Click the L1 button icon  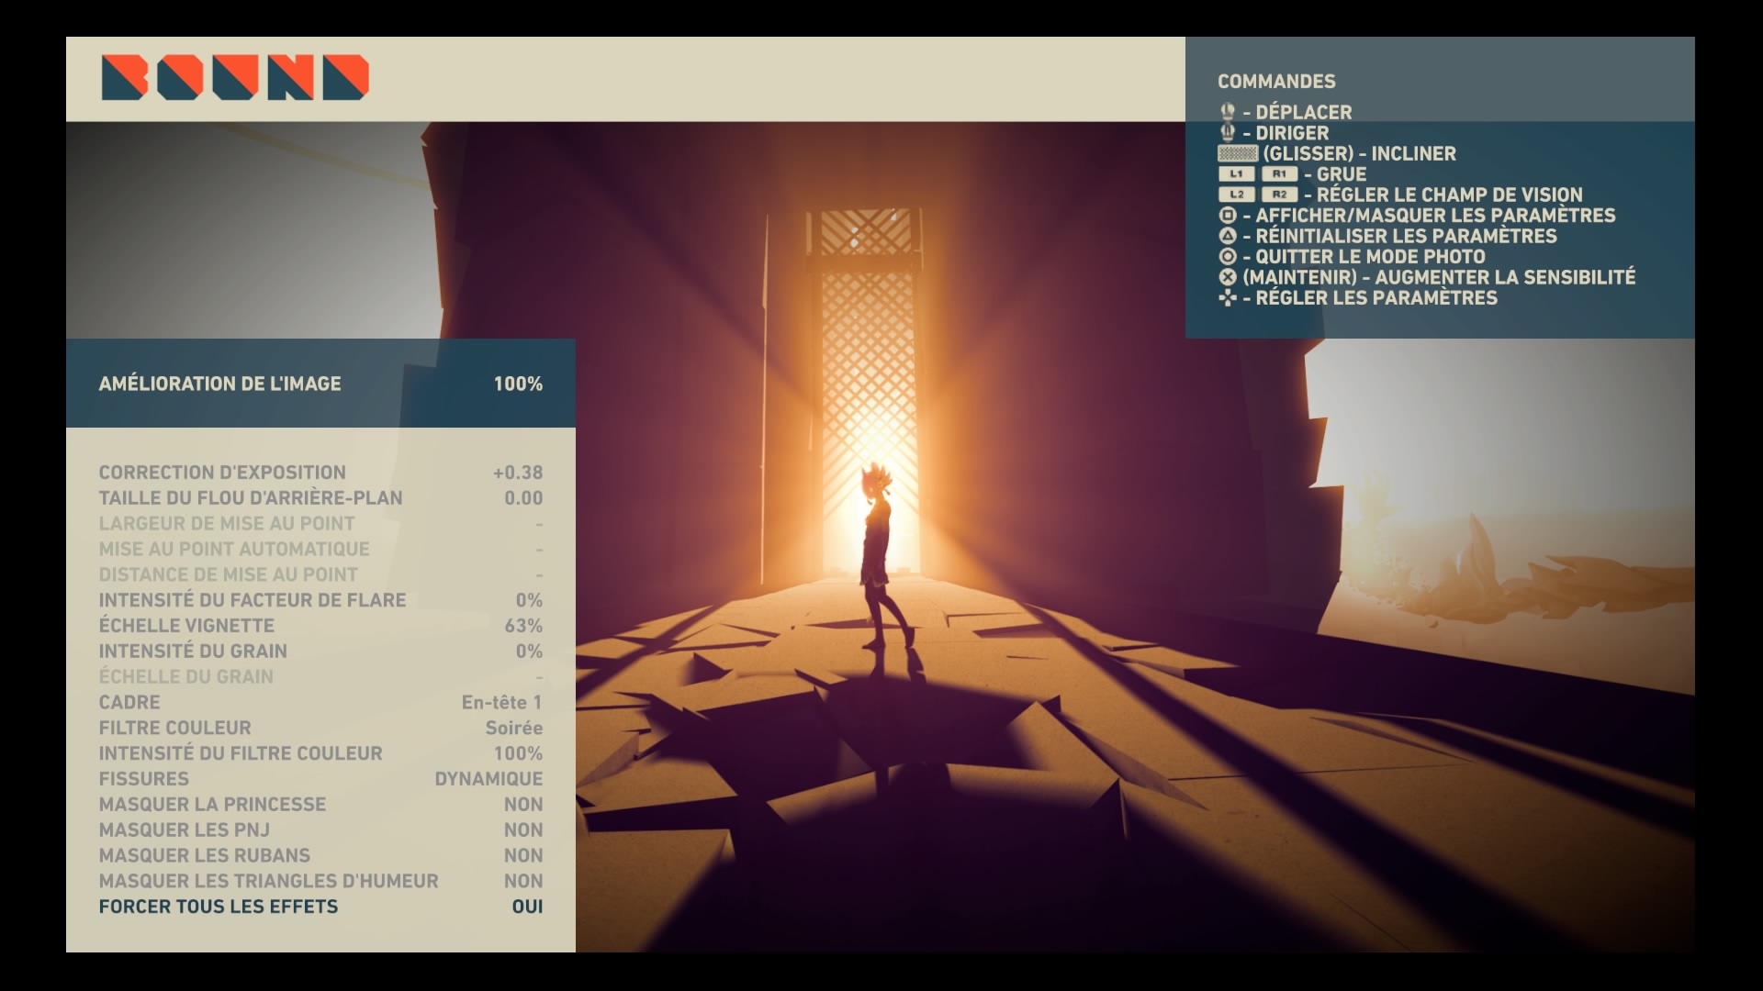(1236, 174)
